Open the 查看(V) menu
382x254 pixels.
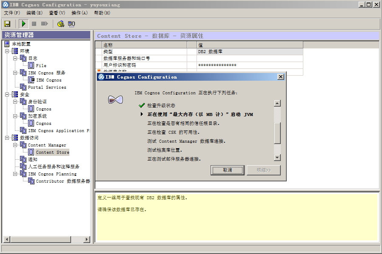[57, 13]
